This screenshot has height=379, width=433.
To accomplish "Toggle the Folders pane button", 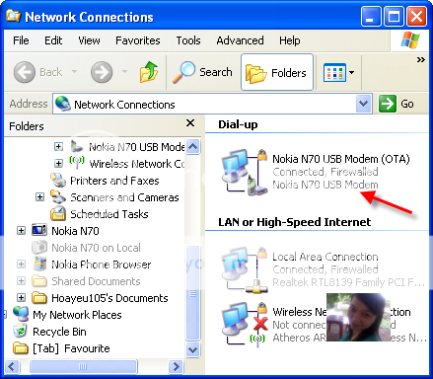I will click(x=277, y=72).
